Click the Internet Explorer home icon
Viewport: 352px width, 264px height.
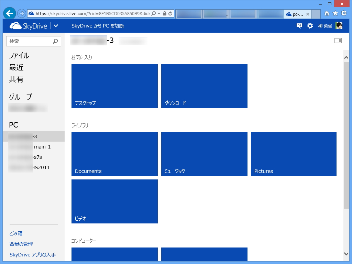[328, 14]
